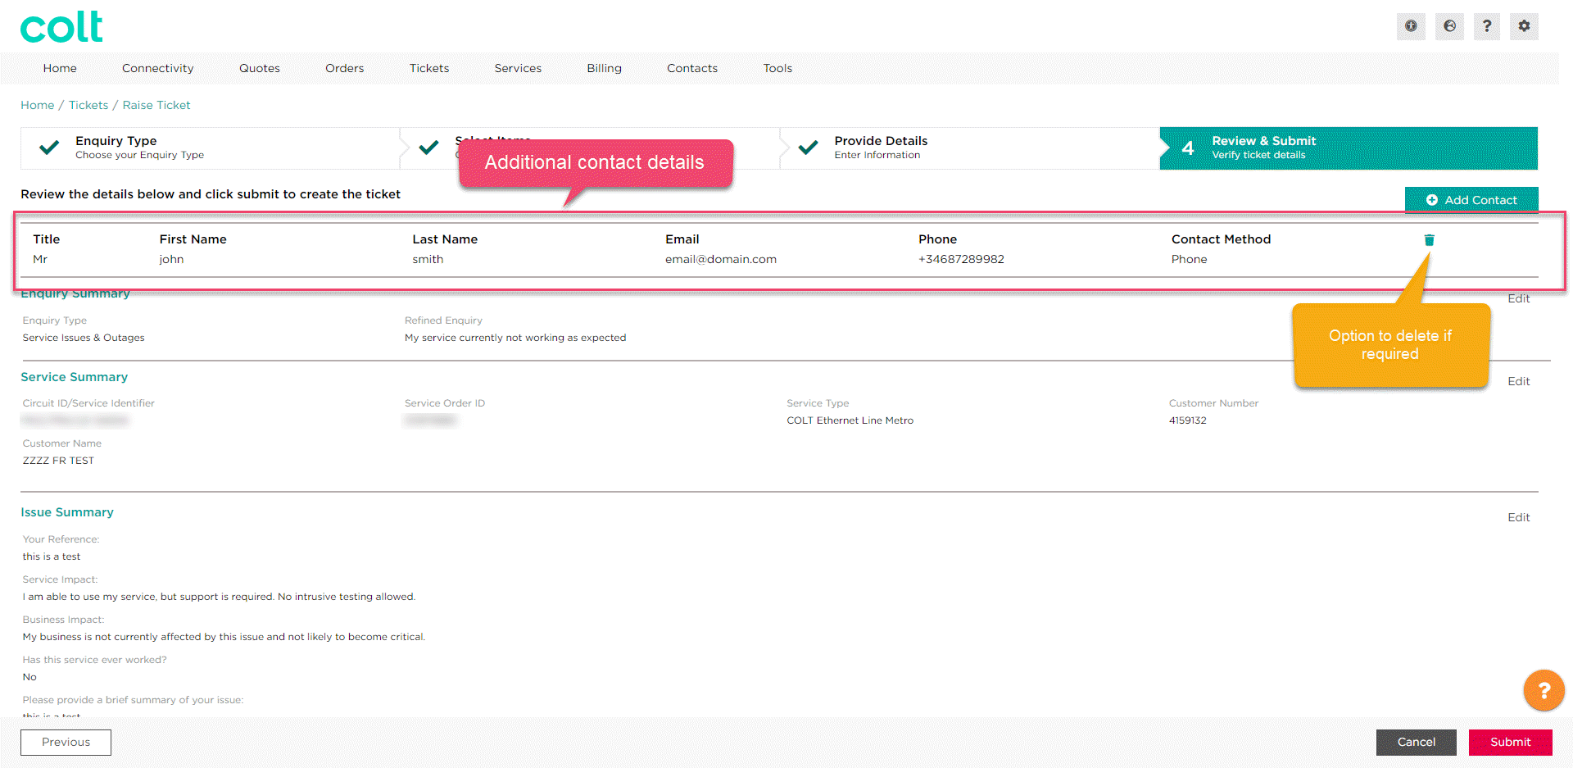
Task: Click the plus icon on Add Contact
Action: (x=1432, y=199)
